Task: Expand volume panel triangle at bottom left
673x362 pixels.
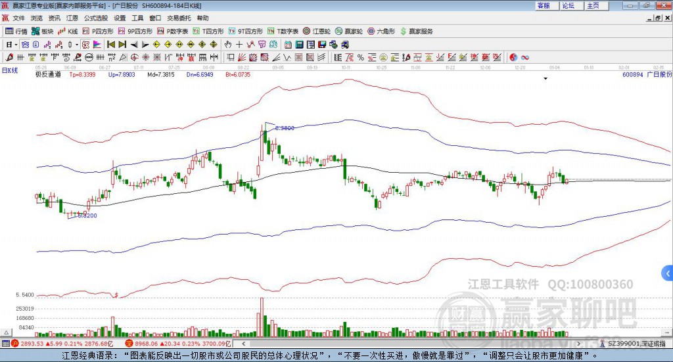Action: tap(6, 332)
